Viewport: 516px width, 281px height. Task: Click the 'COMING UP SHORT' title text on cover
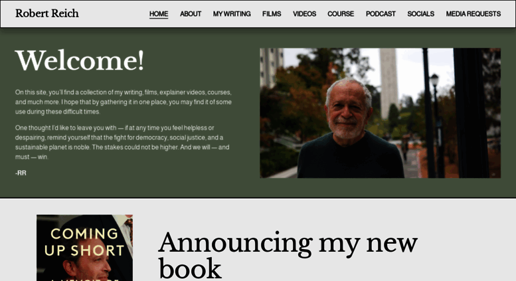coord(84,242)
